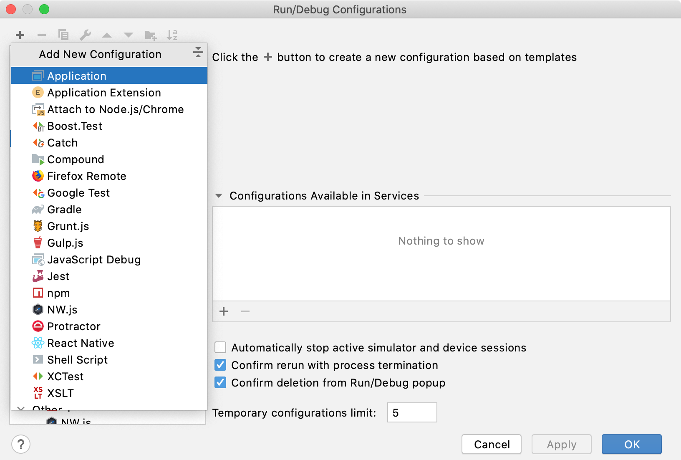Screen dimensions: 681x460
Task: Select Jest from the configuration list
Action: point(109,276)
